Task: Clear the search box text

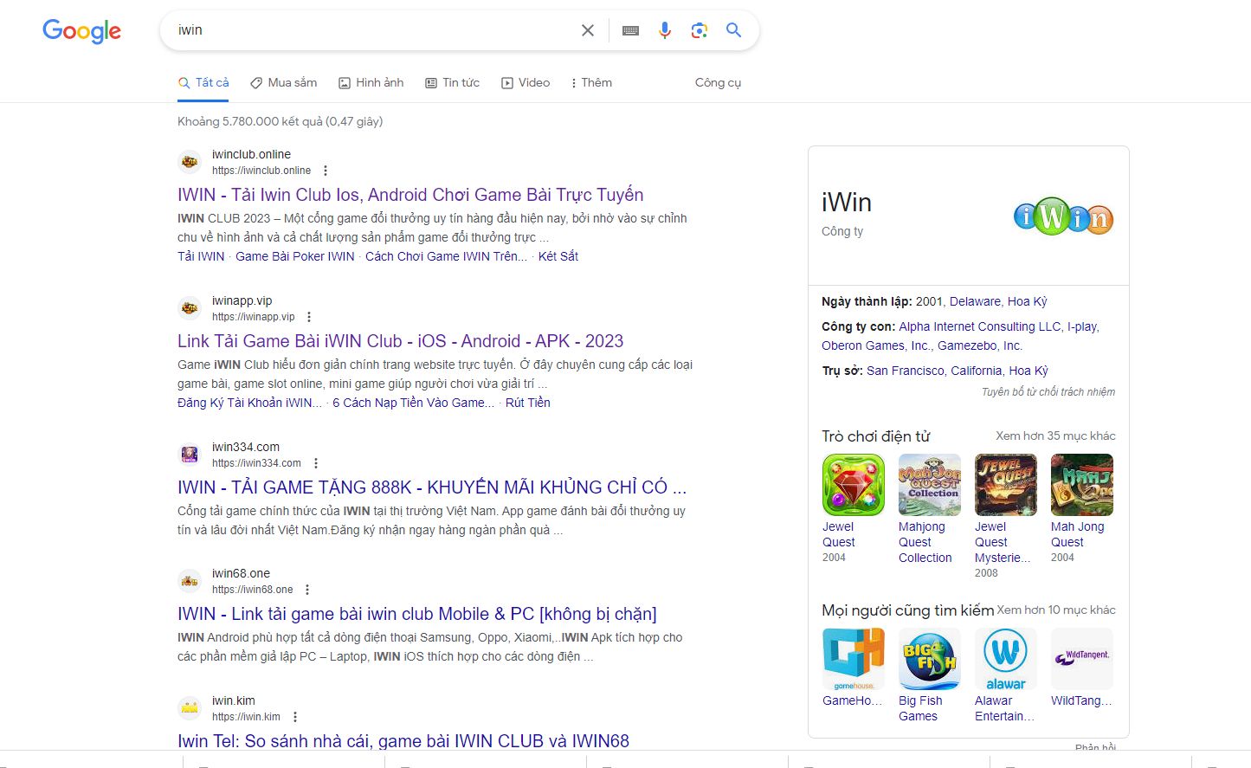Action: (x=588, y=30)
